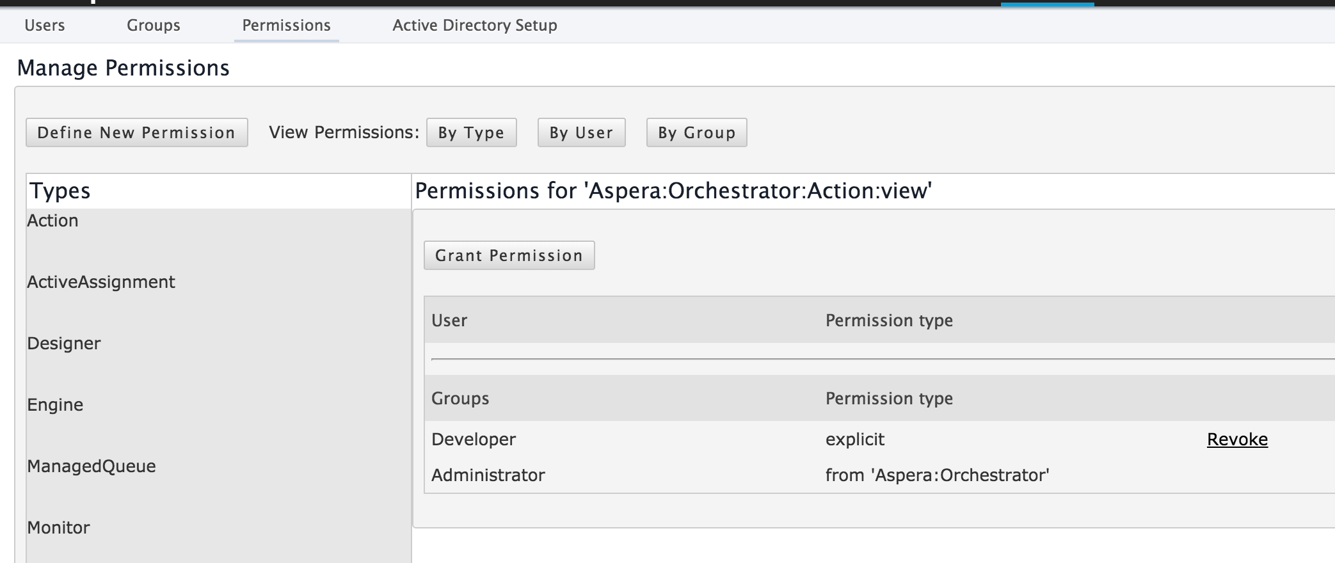Viewport: 1335px width, 563px height.
Task: Open the Users tab
Action: (45, 26)
